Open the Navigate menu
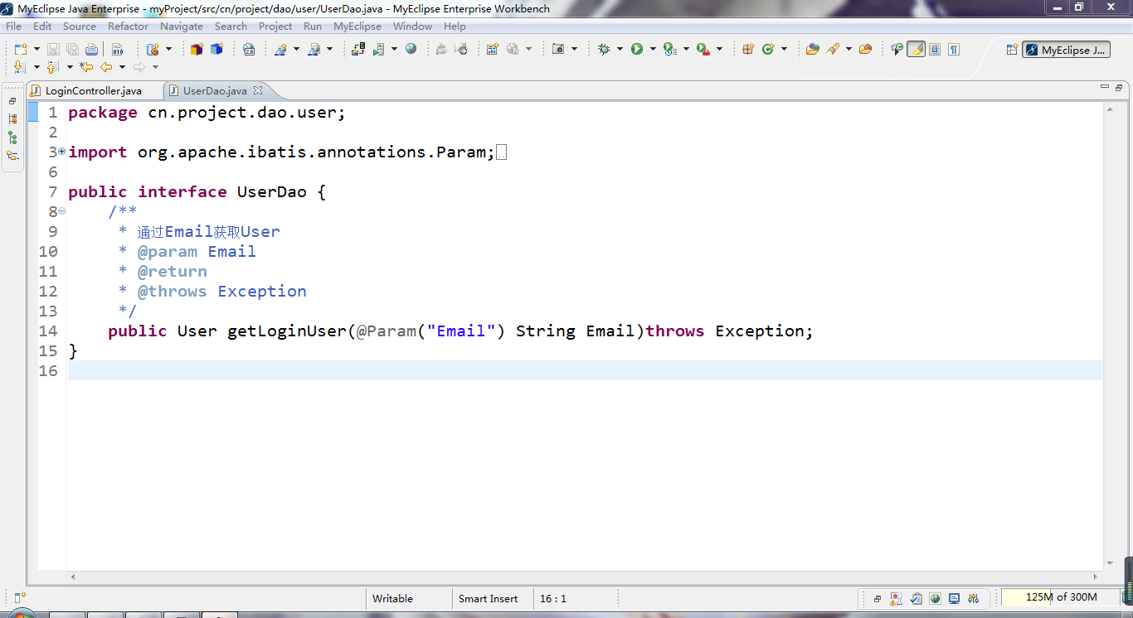 [182, 27]
